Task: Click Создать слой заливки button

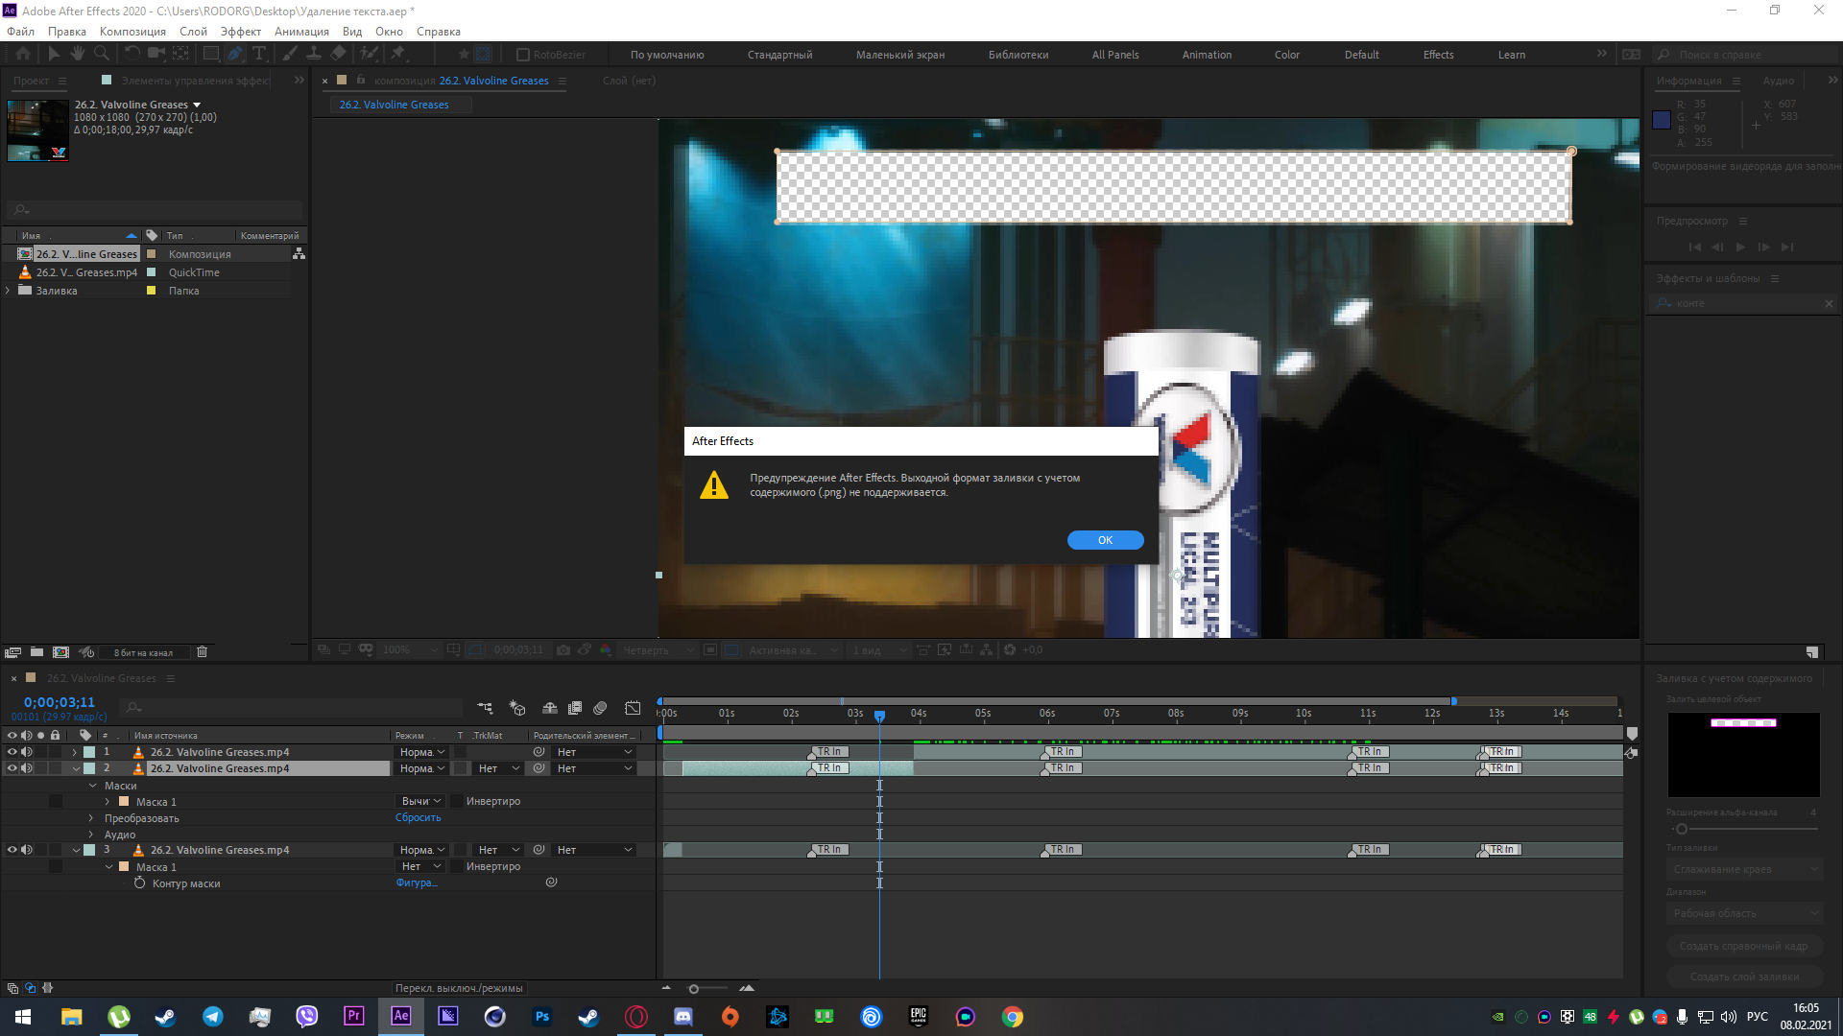Action: [x=1744, y=977]
